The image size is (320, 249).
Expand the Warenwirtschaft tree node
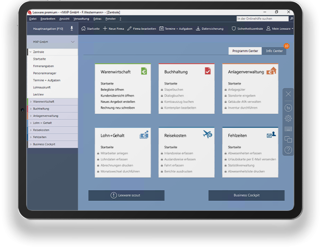coord(31,102)
